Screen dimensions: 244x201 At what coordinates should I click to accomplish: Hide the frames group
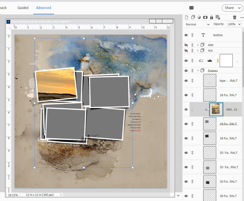pyautogui.click(x=186, y=71)
